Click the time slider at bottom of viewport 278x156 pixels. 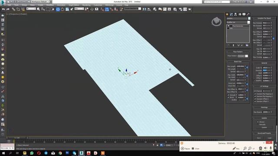(17, 138)
